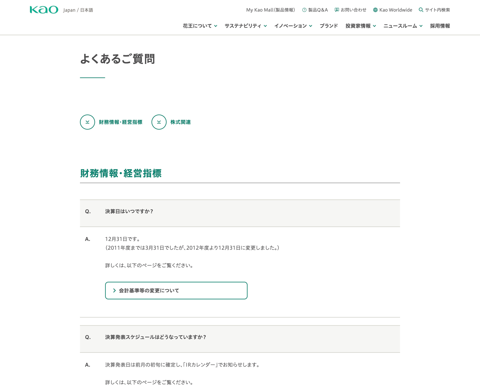Click the circled arrow beside 株式関連
480x390 pixels.
click(159, 122)
